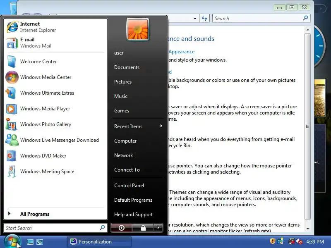
Task: Click Show Desktop quick launch icon
Action: tap(30, 242)
